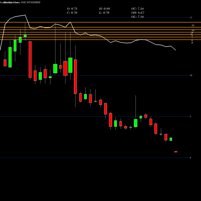201x201 pixels.
Task: Click the open price "O: 0.75"
Action: click(72, 9)
